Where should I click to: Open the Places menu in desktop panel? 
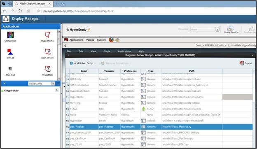[x=90, y=40]
